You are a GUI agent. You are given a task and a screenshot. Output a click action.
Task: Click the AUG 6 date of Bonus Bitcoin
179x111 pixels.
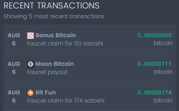coord(14,39)
